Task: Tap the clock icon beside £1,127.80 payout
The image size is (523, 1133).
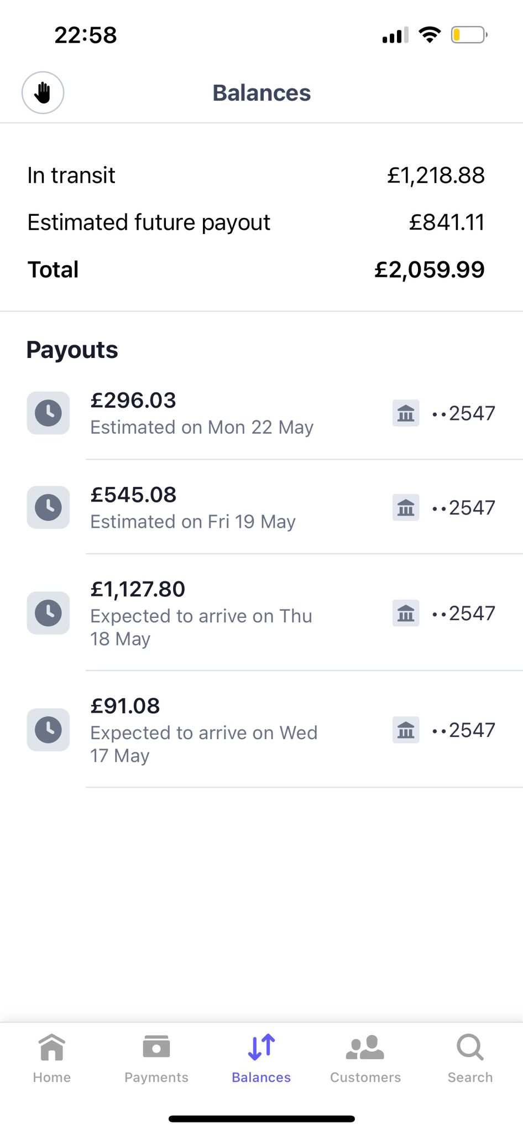Action: (x=48, y=613)
